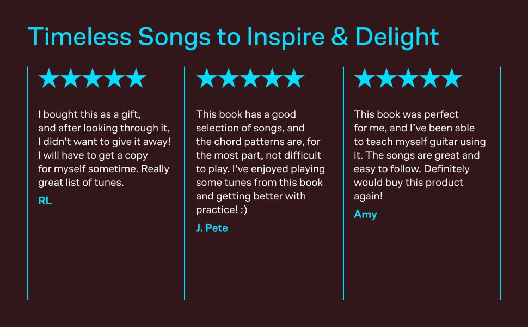The width and height of the screenshot is (528, 327).
Task: Click the third star above J. Pete's review
Action: tap(250, 78)
